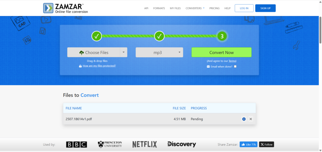Click the Files to Convert heading

click(x=81, y=95)
